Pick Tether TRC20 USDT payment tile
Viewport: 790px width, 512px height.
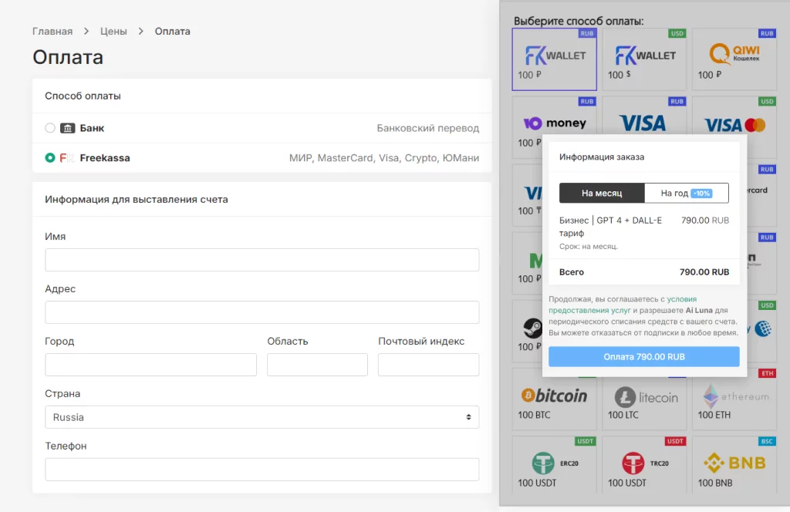click(x=644, y=467)
